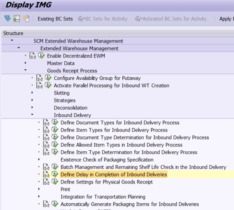
Task: Open documentation icon for Enable Decentralized EWM
Action: [x=32, y=56]
